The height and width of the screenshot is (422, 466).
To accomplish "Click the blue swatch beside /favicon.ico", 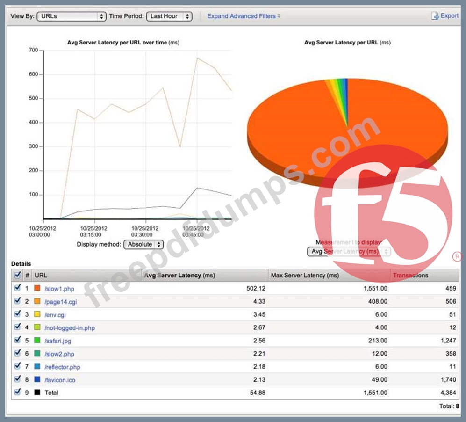I will (38, 380).
